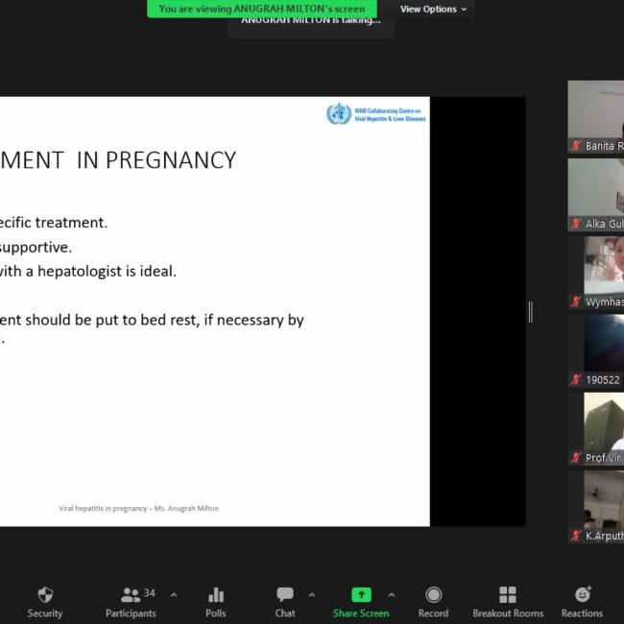Expand the arrow beside Participants
This screenshot has height=624, width=624.
(x=174, y=595)
